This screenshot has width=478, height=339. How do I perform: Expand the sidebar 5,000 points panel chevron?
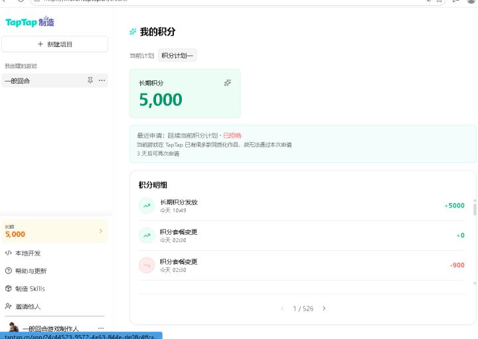point(101,231)
